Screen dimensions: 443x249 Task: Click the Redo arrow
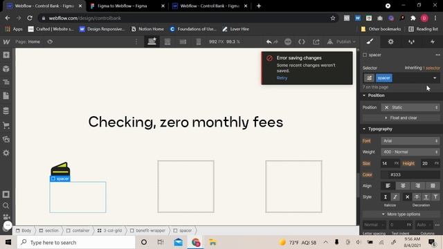click(275, 41)
